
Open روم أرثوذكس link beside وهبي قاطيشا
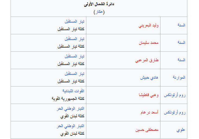[175, 95]
